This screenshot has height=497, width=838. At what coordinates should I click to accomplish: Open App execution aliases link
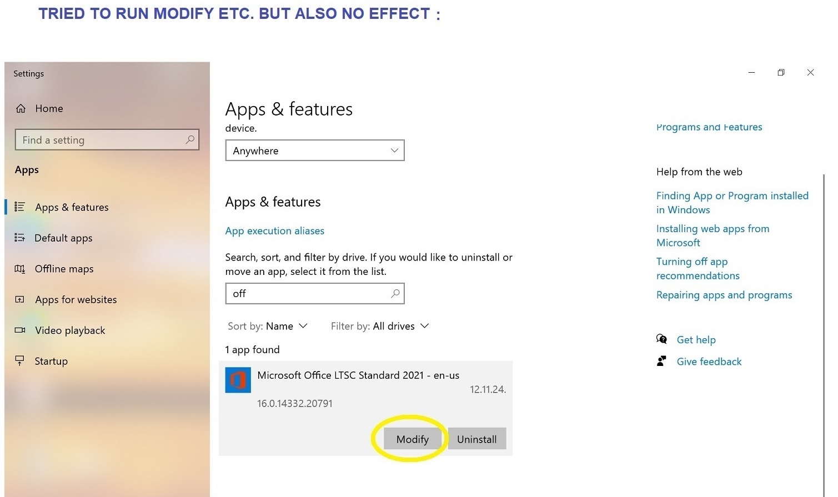point(275,230)
